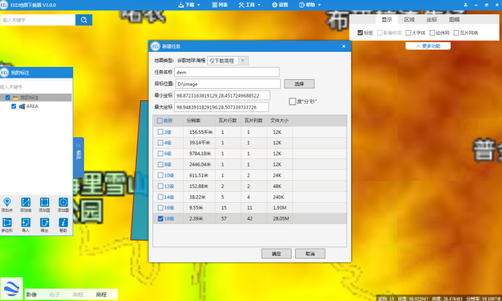Click the 导入 import icon

point(26,223)
